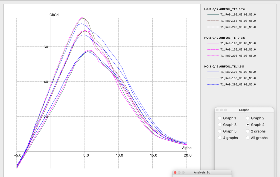Screen dimensions: 280x177
Task: Choose the Graph 5 option
Action: click(x=220, y=131)
